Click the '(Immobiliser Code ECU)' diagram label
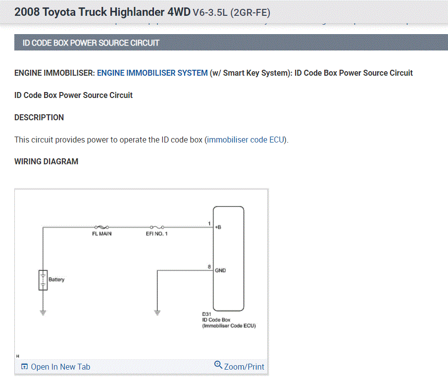448x385 pixels. coord(229,326)
